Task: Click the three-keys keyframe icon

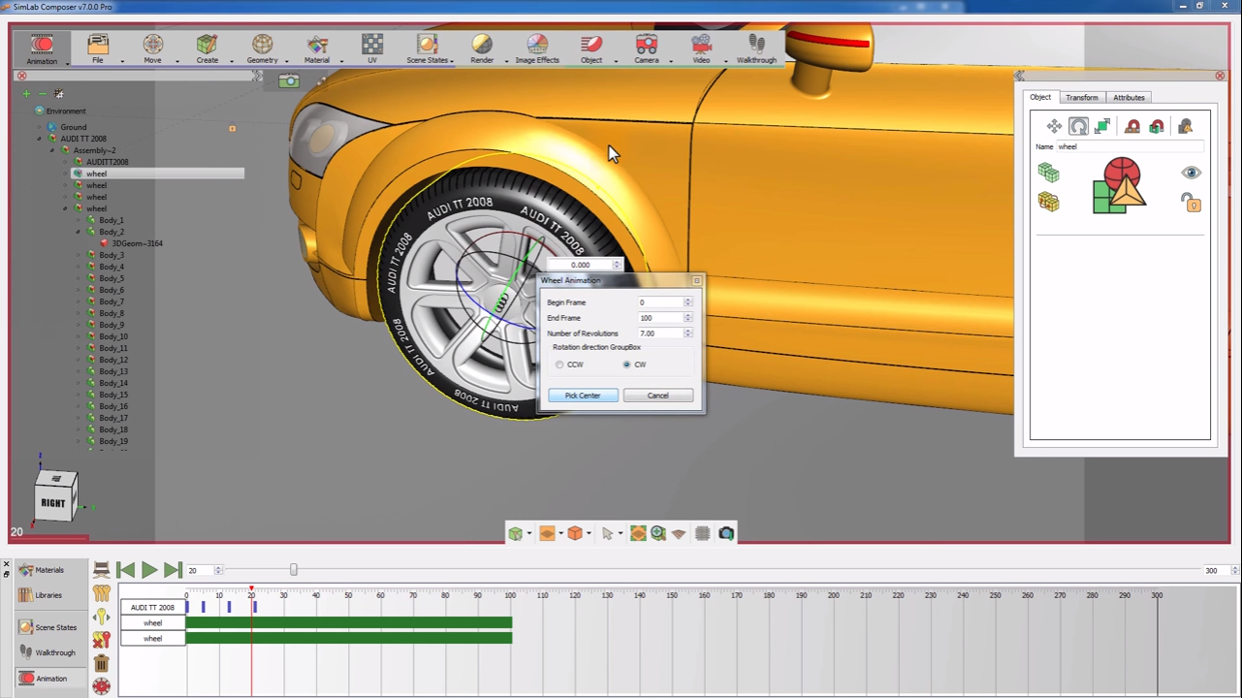Action: coord(101,593)
